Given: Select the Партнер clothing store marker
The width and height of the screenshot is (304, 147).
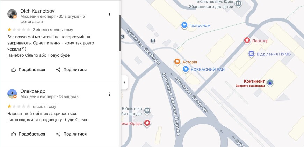Looking at the screenshot, I should click(x=247, y=41).
